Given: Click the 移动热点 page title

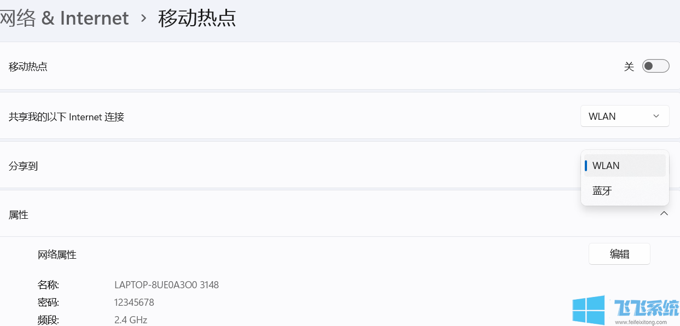Looking at the screenshot, I should click(197, 18).
